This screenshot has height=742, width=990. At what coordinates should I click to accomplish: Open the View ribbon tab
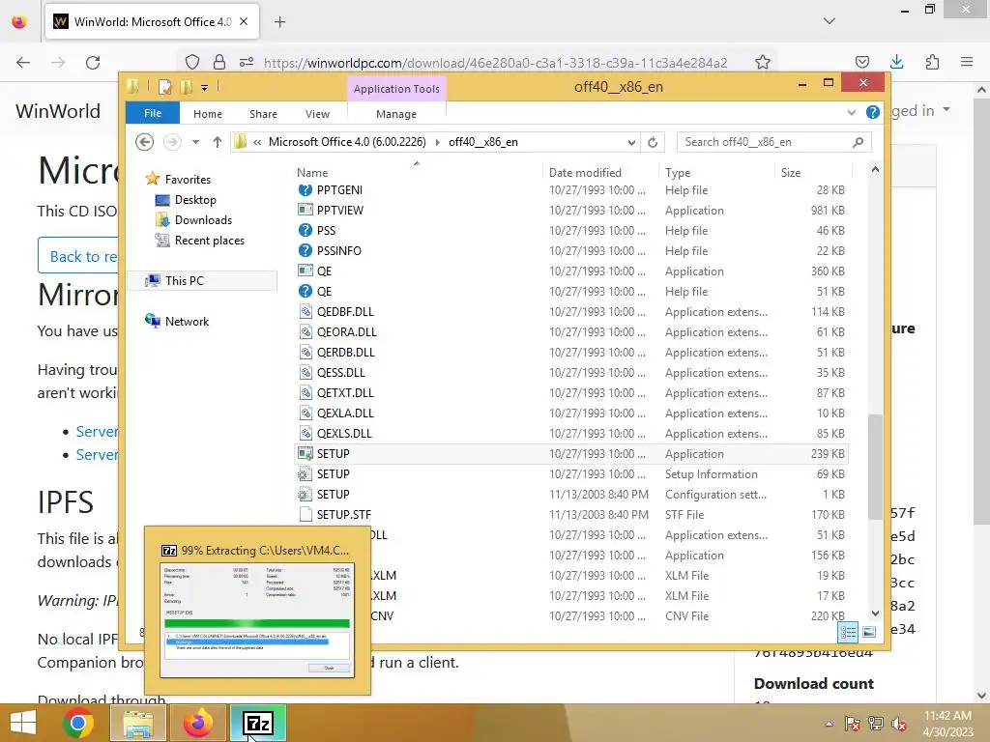click(x=317, y=114)
